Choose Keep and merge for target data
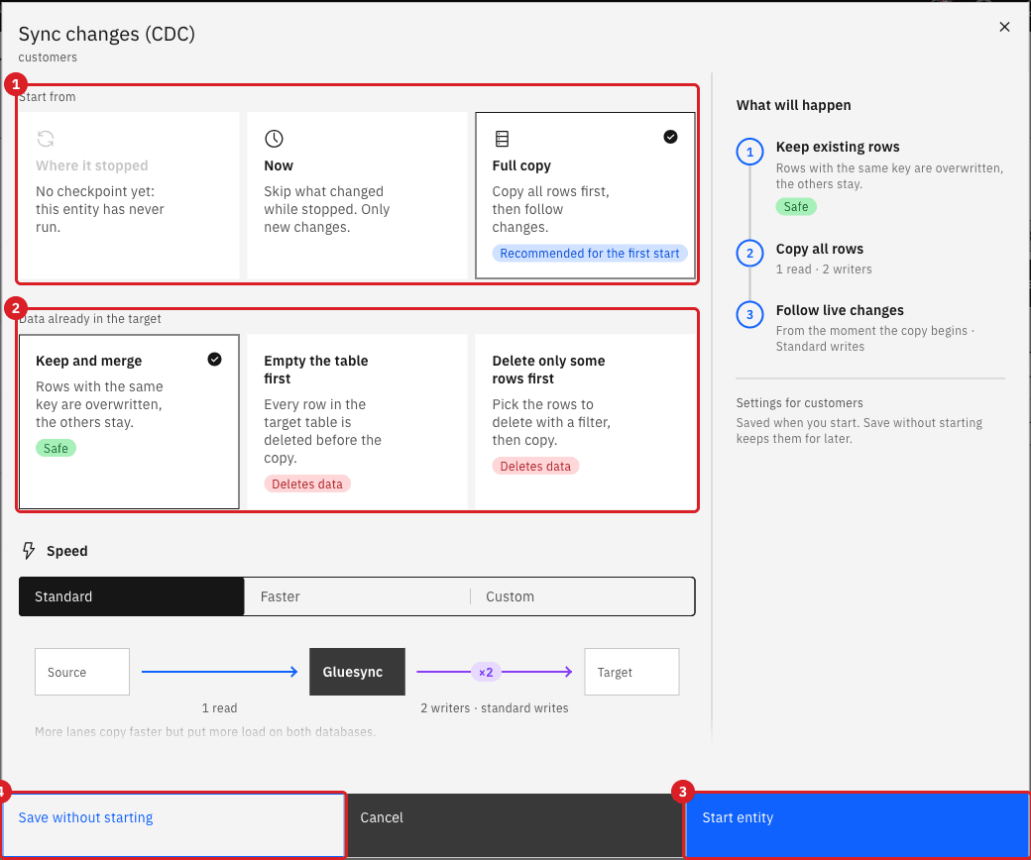 click(129, 422)
